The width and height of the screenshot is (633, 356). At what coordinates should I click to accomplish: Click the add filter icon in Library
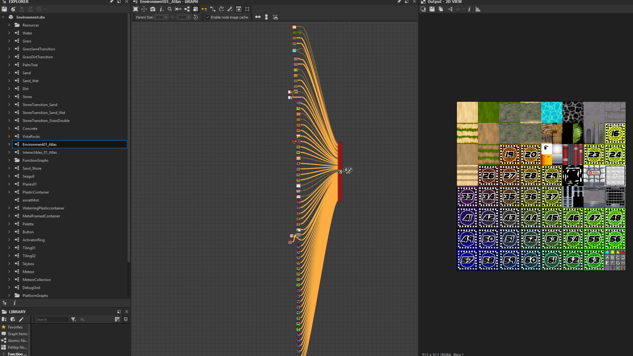coord(13,319)
